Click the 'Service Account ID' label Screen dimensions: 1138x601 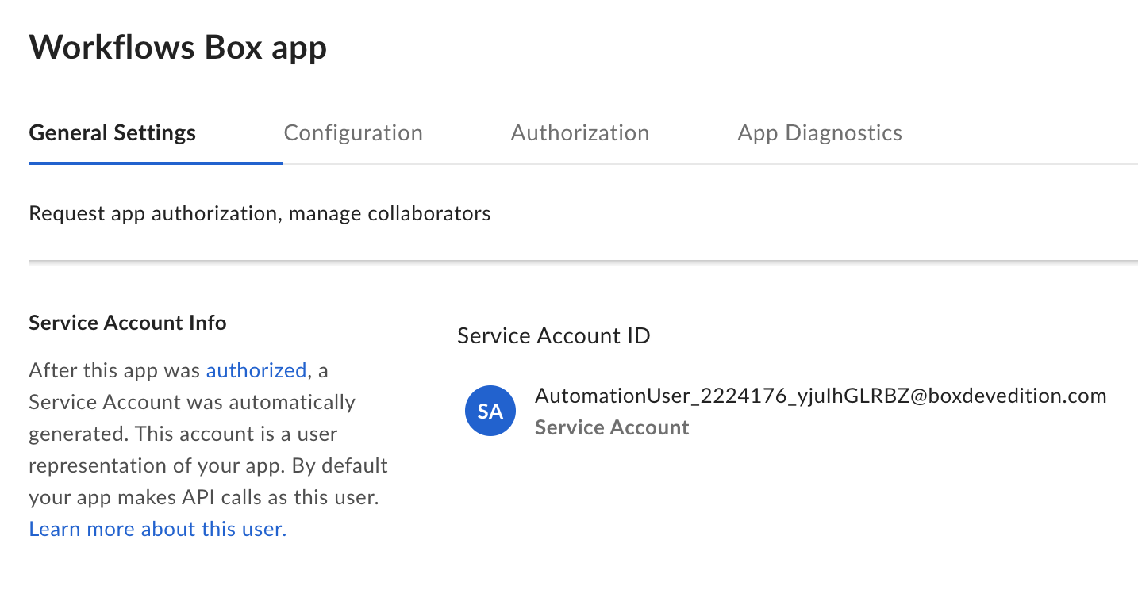(554, 336)
